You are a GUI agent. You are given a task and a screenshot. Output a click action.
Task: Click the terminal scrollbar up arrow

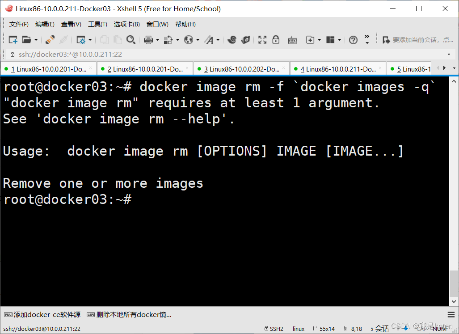tap(454, 81)
